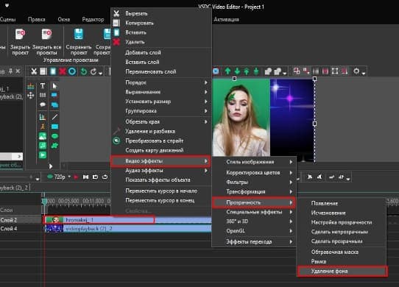
Task: Choose Переименовать слой in the context menu
Action: point(161,71)
